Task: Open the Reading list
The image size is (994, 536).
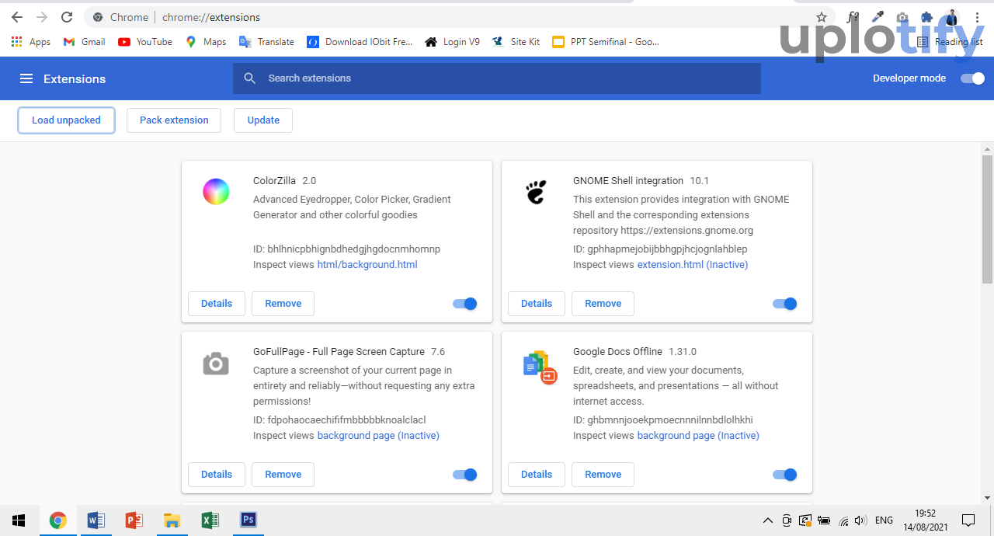Action: [x=950, y=42]
